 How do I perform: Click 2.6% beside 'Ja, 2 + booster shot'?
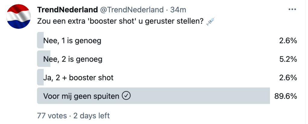[288, 78]
